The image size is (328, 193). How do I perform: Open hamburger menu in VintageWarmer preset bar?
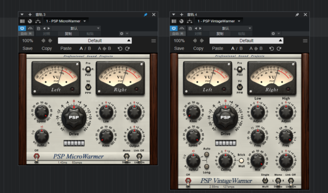tap(305, 41)
